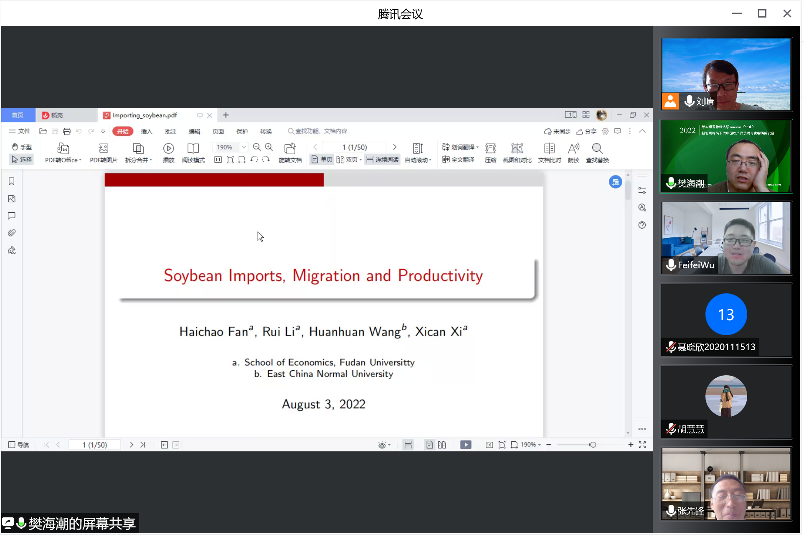Click the zoom slider handle in status bar
The image size is (804, 537).
[593, 445]
